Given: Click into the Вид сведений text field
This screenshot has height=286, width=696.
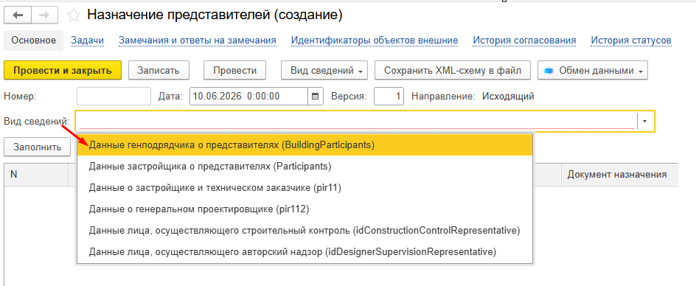Looking at the screenshot, I should [356, 121].
